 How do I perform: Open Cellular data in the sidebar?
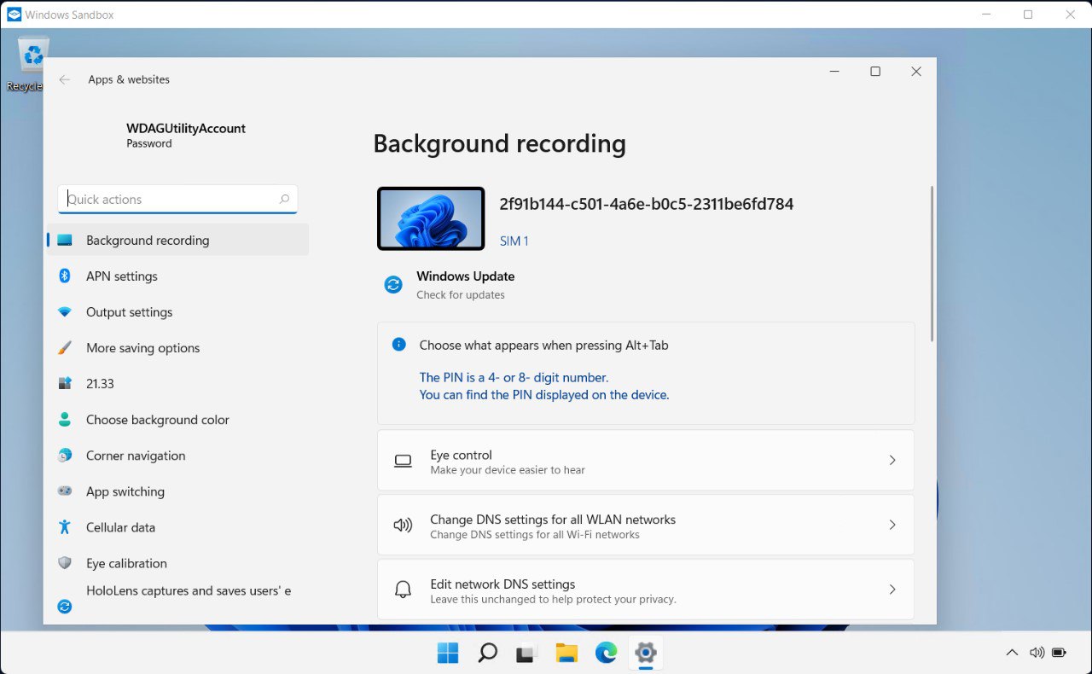(x=177, y=527)
